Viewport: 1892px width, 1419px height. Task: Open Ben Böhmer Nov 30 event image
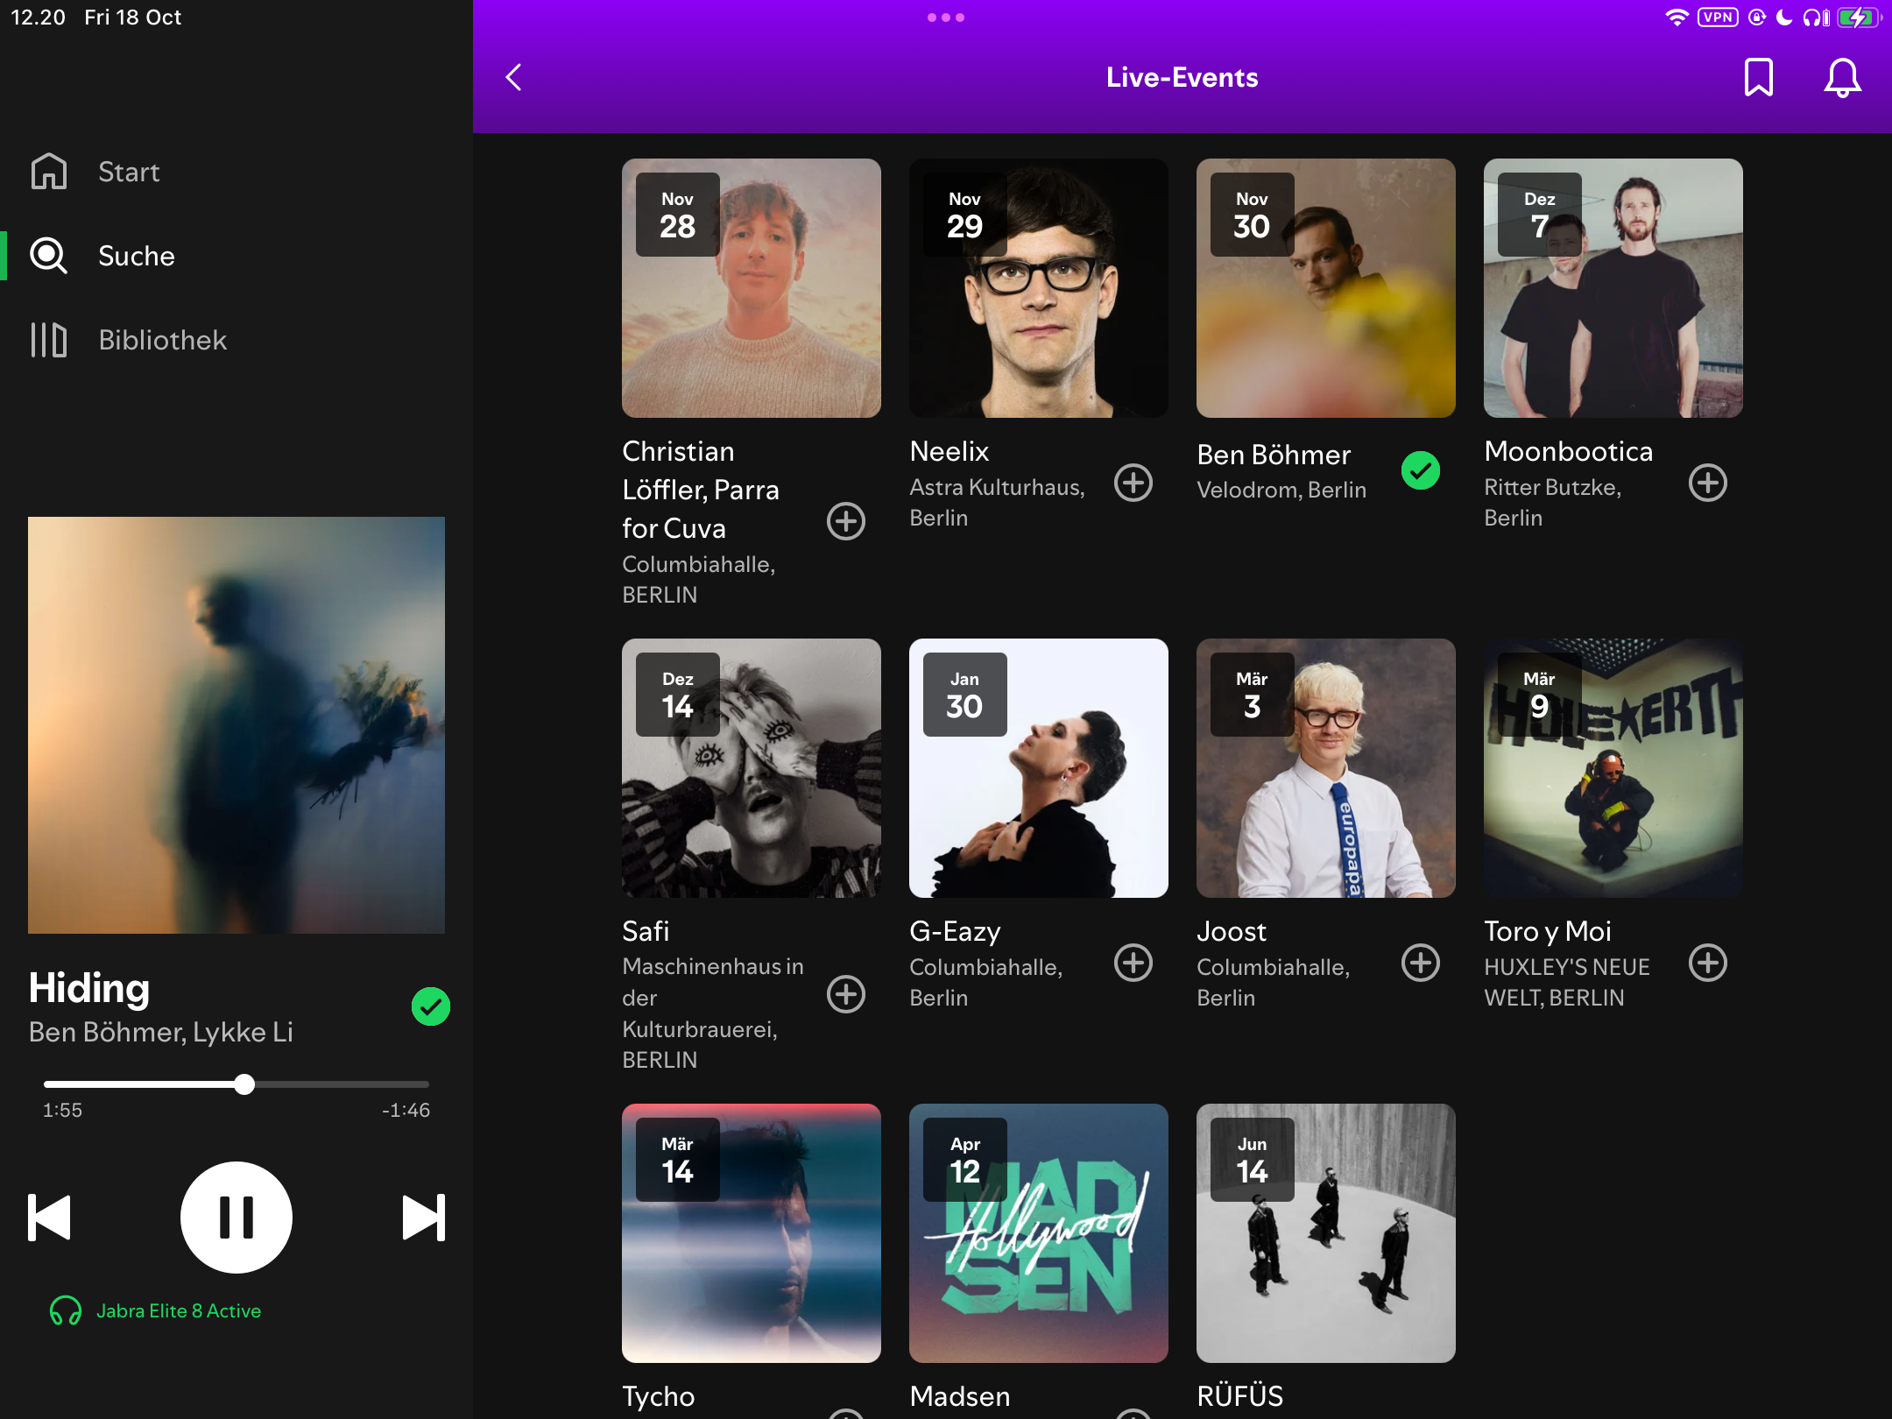coord(1326,288)
